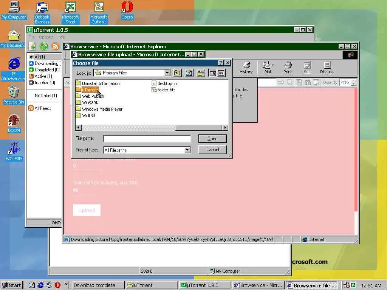Image resolution: width=387 pixels, height=290 pixels.
Task: Click the help question mark button in Choose file
Action: (220, 63)
